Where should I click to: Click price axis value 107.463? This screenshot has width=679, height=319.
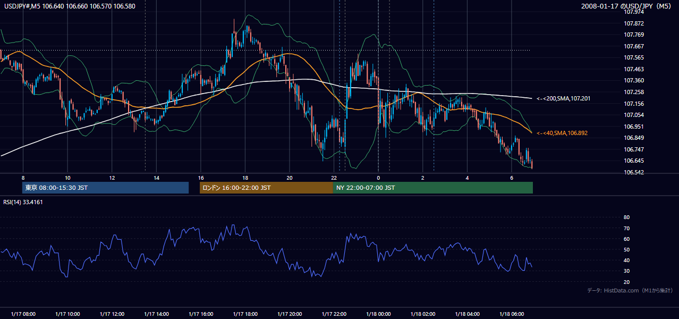tap(634, 69)
